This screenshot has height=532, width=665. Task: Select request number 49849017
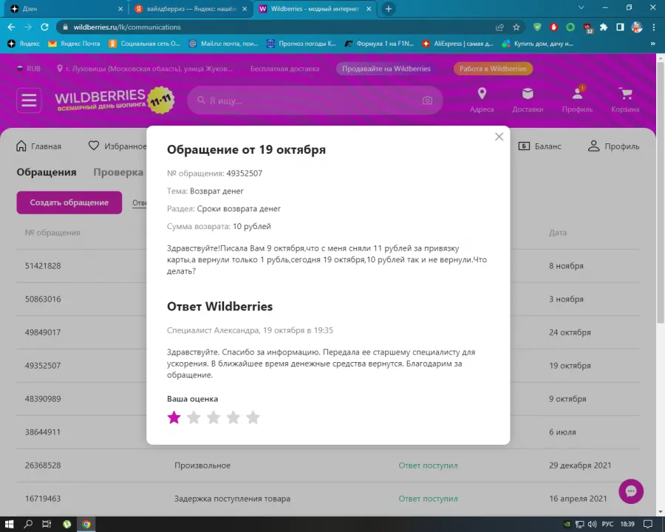[43, 332]
